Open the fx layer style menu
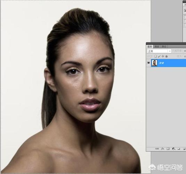 tap(162, 149)
